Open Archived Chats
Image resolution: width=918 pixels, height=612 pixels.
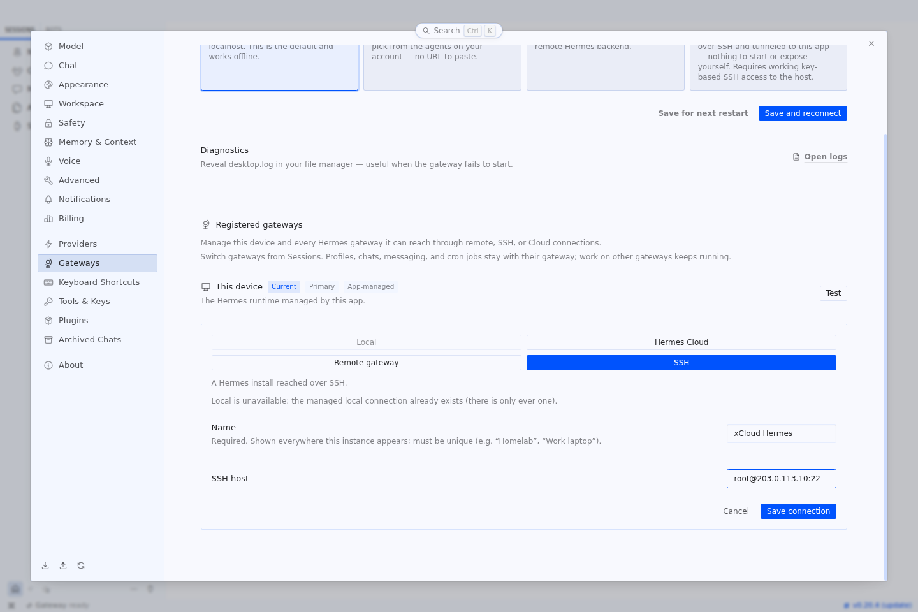(x=98, y=340)
